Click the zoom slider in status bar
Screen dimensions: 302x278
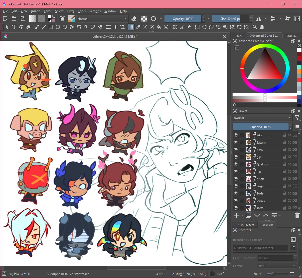(277, 274)
